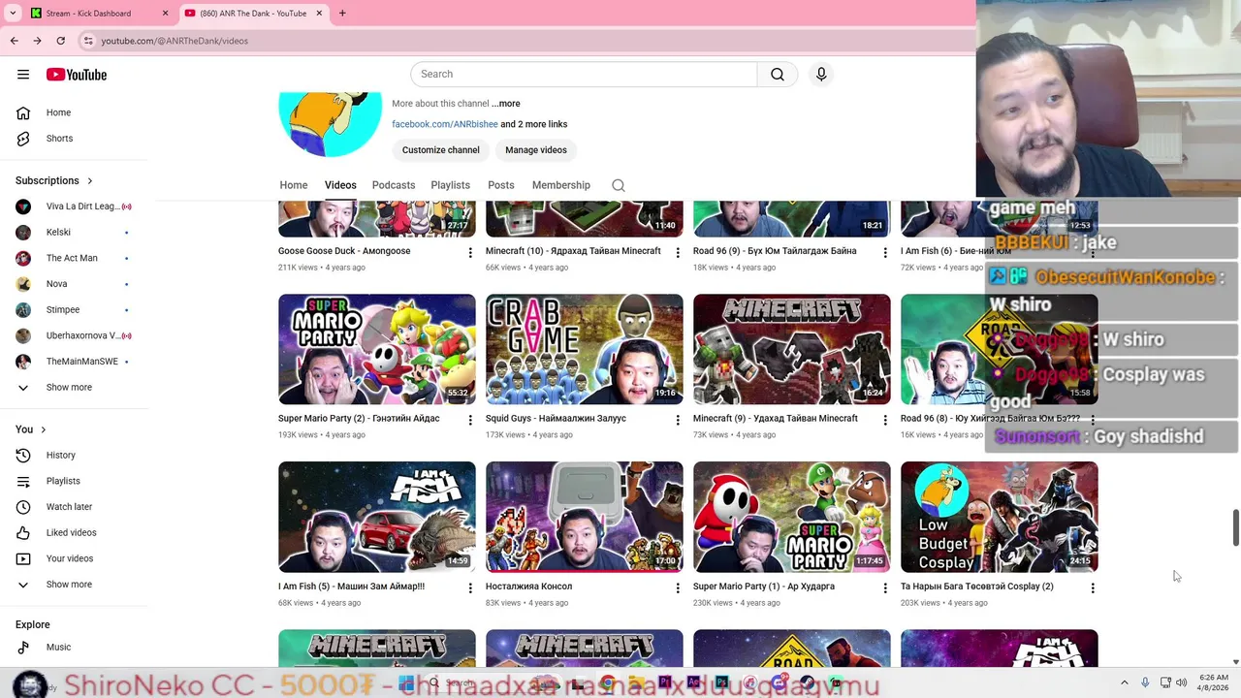Open Nova channel subscription
The height and width of the screenshot is (698, 1241).
(76, 284)
